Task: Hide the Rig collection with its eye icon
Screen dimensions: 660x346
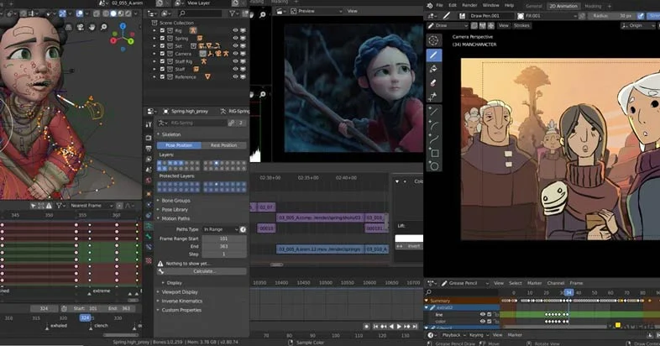Action: [x=236, y=31]
